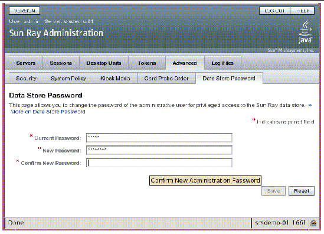Select the Data Store Password subtab

tap(229, 79)
